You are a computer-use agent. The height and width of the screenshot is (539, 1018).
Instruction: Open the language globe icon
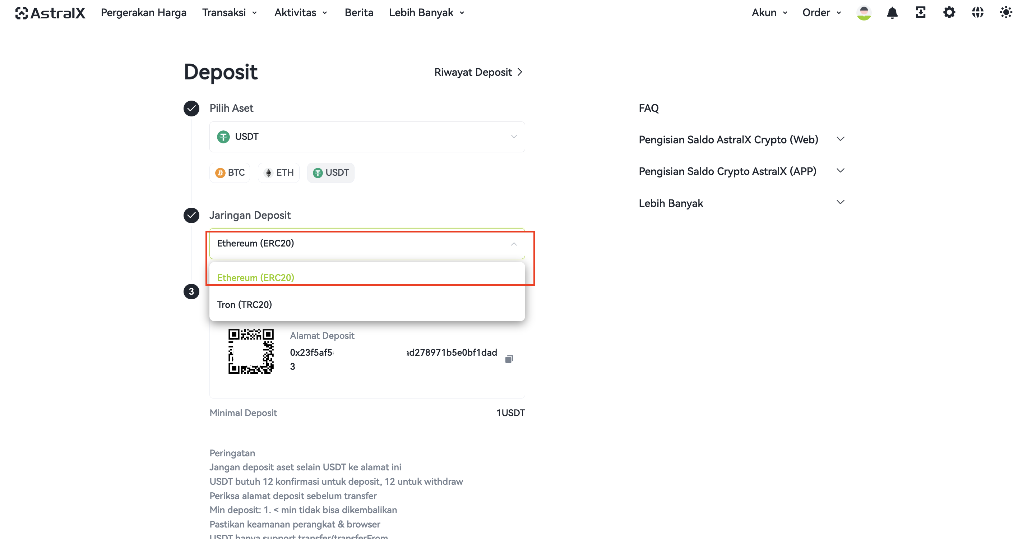tap(977, 13)
